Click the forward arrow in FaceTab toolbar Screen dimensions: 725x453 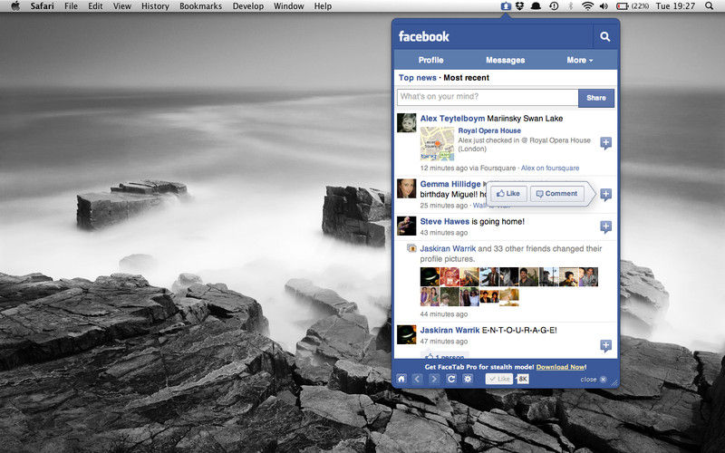(x=434, y=379)
